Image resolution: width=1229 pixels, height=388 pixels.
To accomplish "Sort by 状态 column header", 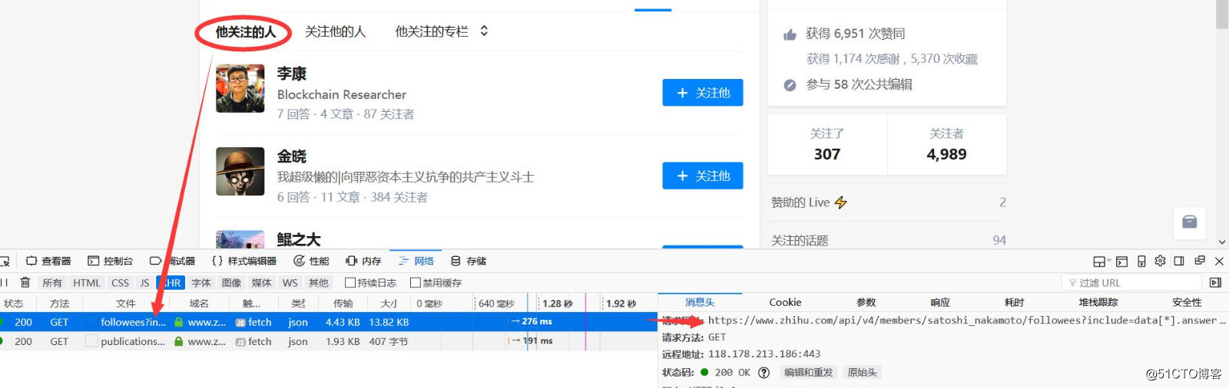I will 14,304.
